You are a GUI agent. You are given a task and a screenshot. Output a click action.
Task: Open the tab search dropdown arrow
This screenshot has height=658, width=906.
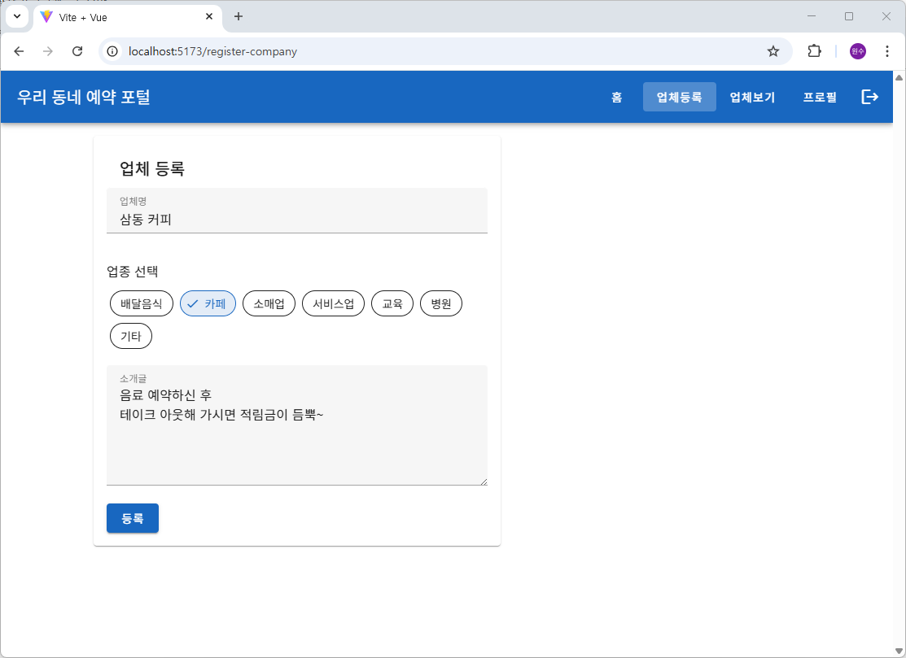17,16
